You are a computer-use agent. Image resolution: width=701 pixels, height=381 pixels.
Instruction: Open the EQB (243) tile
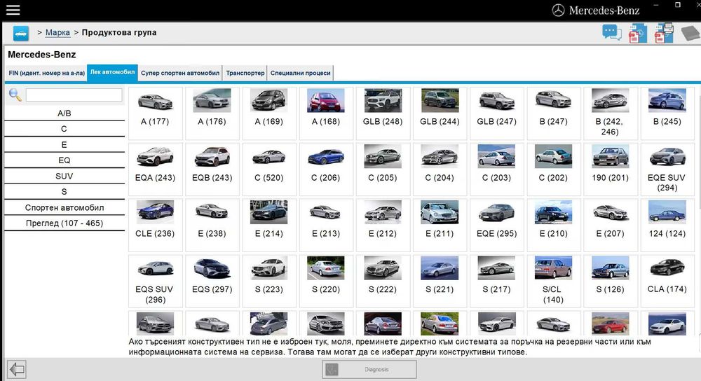coord(212,169)
